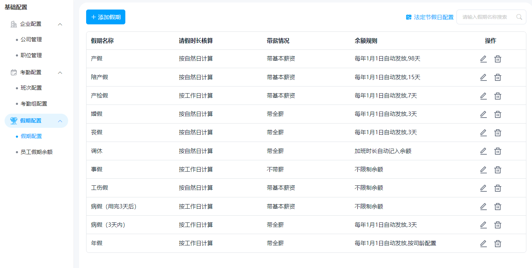Collapse the 企业配置 menu section
Viewport: 532px width, 268px height.
(60, 24)
